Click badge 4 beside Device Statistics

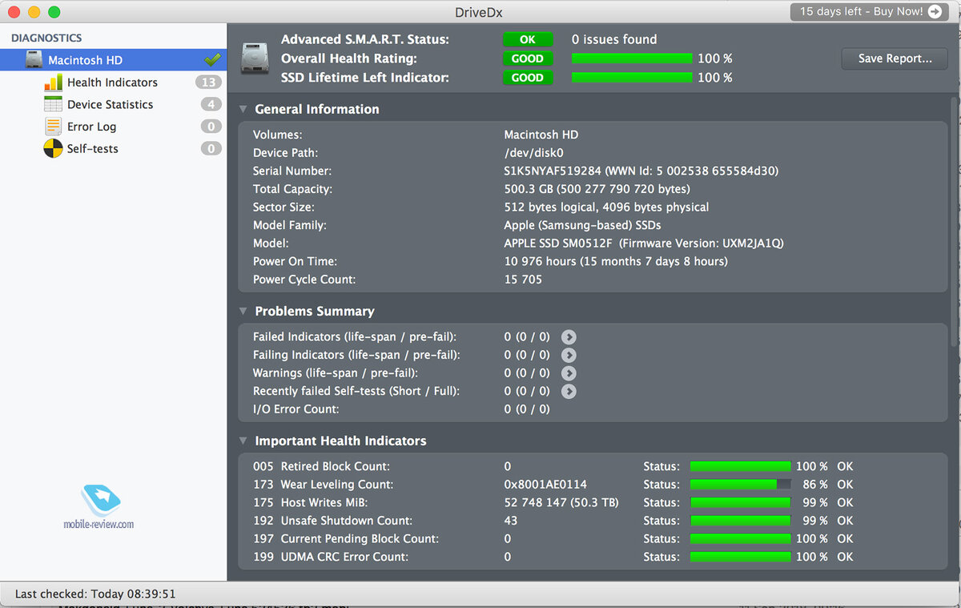point(211,104)
